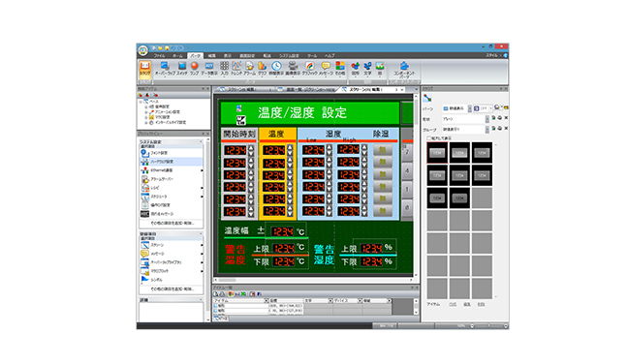Image resolution: width=628 pixels, height=364 pixels.
Task: Click the Save icon in quick access toolbar
Action: tap(167, 47)
